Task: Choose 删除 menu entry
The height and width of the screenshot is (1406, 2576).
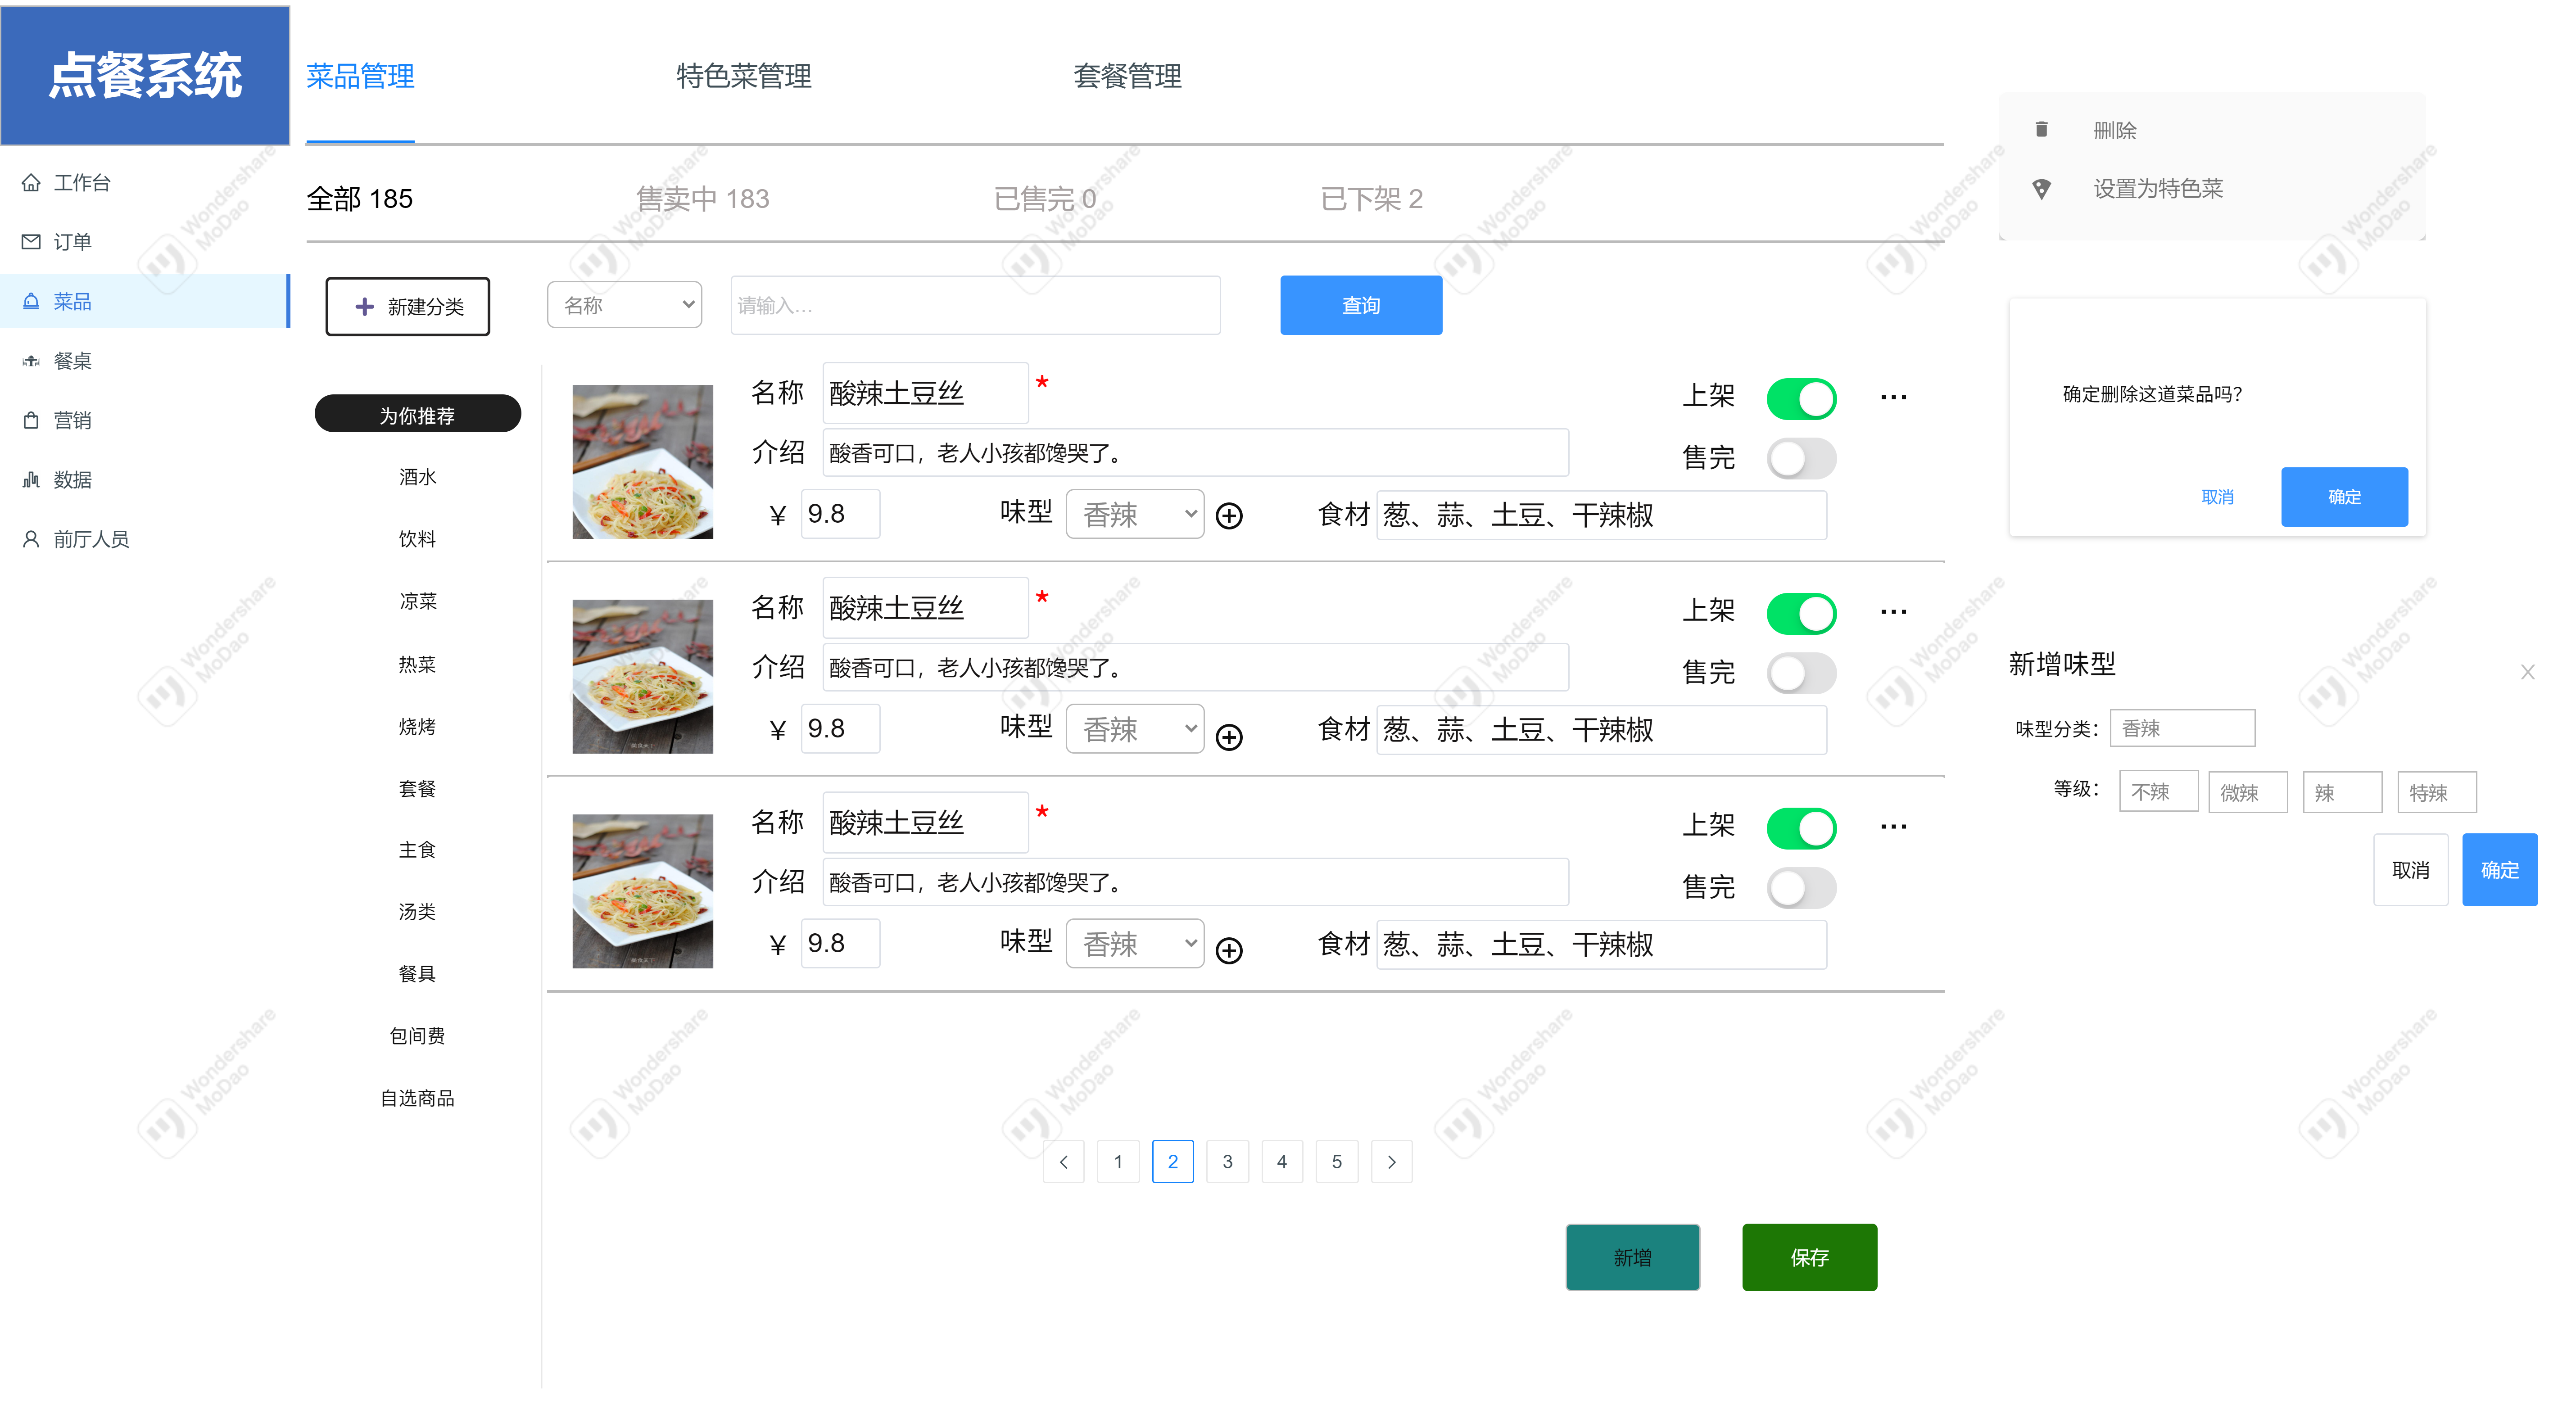Action: [x=2115, y=130]
